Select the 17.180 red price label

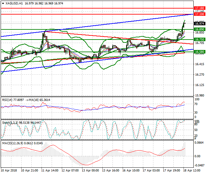click(199, 8)
